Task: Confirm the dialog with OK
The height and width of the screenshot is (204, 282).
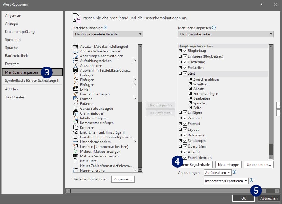Action: click(x=244, y=198)
